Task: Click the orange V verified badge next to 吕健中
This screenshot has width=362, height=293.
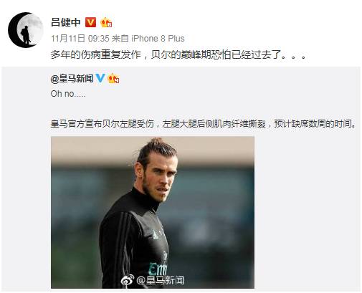Action: tap(91, 22)
